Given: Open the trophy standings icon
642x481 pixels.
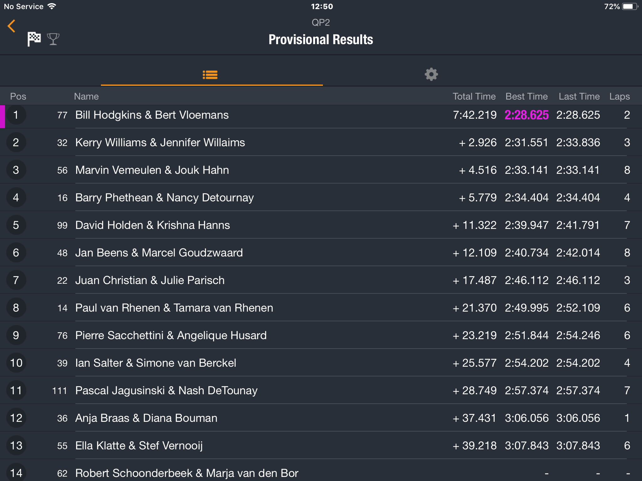Looking at the screenshot, I should (x=53, y=39).
